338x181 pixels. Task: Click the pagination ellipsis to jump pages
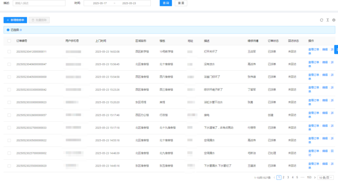pos(302,177)
